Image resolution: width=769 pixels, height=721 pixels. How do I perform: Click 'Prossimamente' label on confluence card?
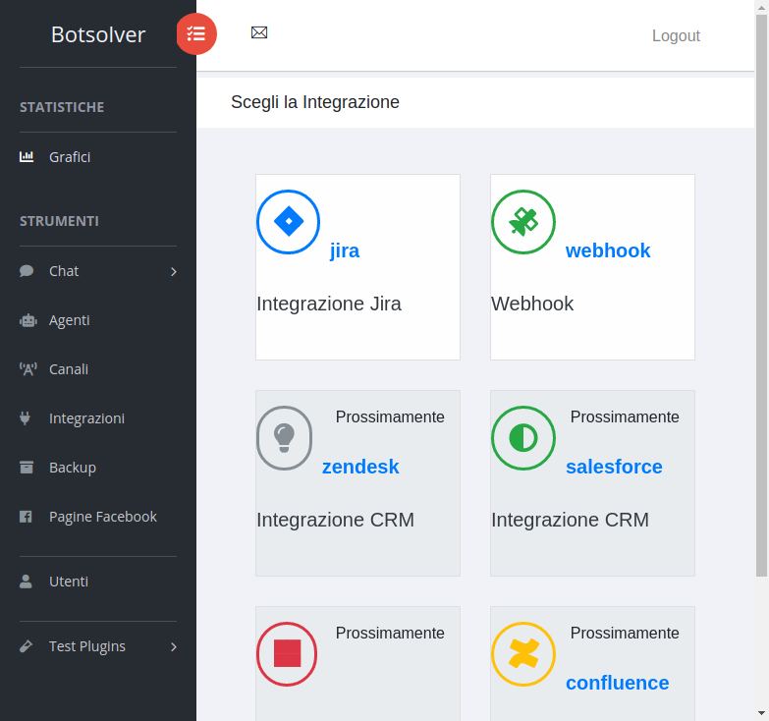(x=625, y=634)
